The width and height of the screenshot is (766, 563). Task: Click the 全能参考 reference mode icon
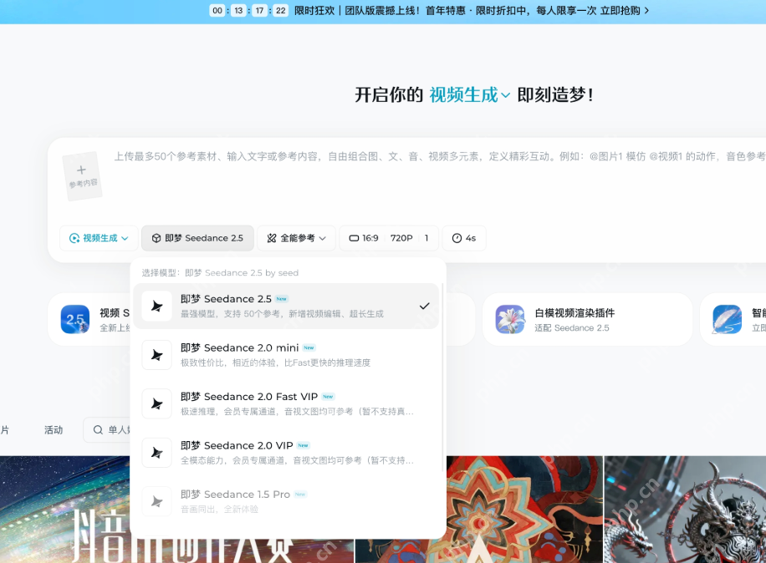[x=272, y=238]
